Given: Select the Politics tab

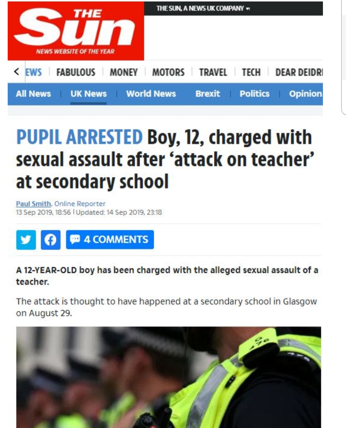Looking at the screenshot, I should point(254,94).
